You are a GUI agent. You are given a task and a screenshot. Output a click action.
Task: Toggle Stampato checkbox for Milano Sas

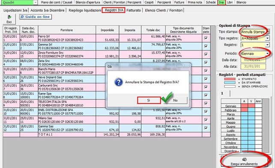click(x=206, y=120)
